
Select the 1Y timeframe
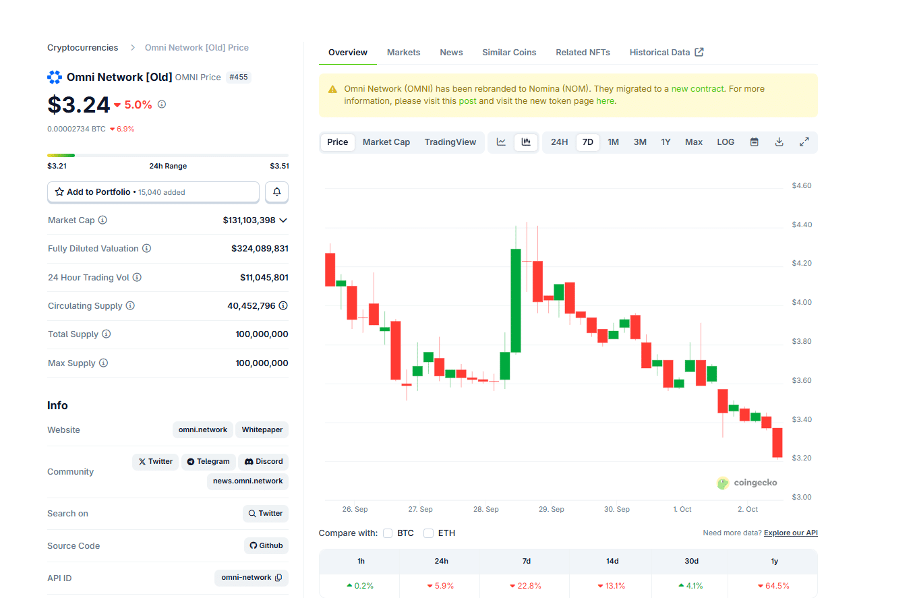[665, 142]
